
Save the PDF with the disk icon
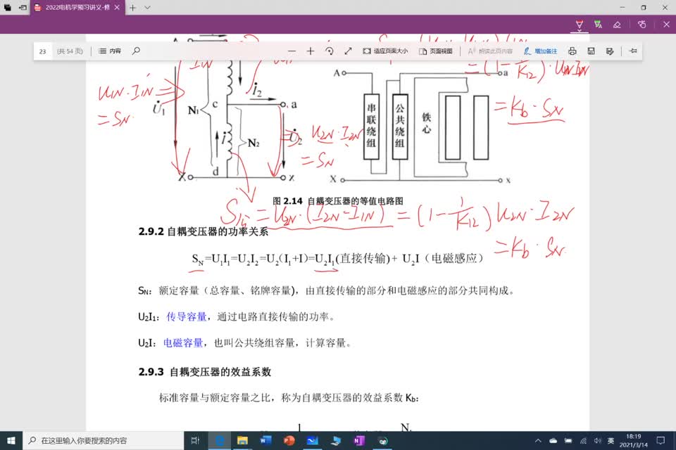point(591,51)
